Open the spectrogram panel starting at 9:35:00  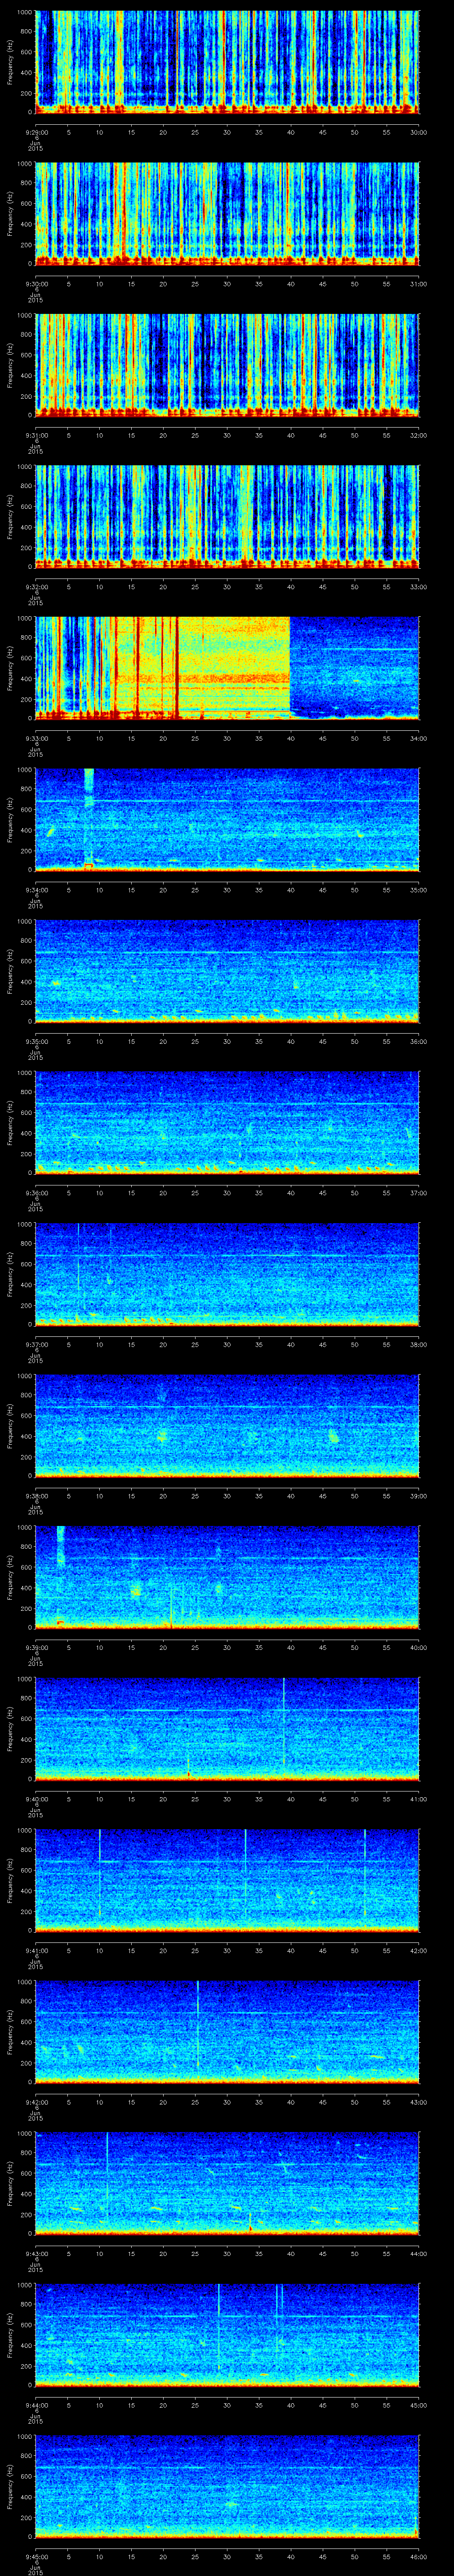(x=227, y=971)
